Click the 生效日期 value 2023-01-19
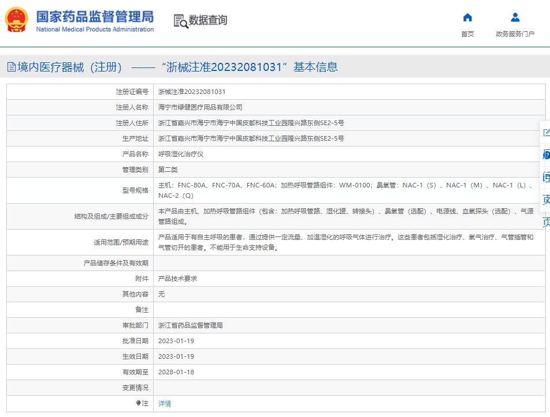 click(x=176, y=356)
